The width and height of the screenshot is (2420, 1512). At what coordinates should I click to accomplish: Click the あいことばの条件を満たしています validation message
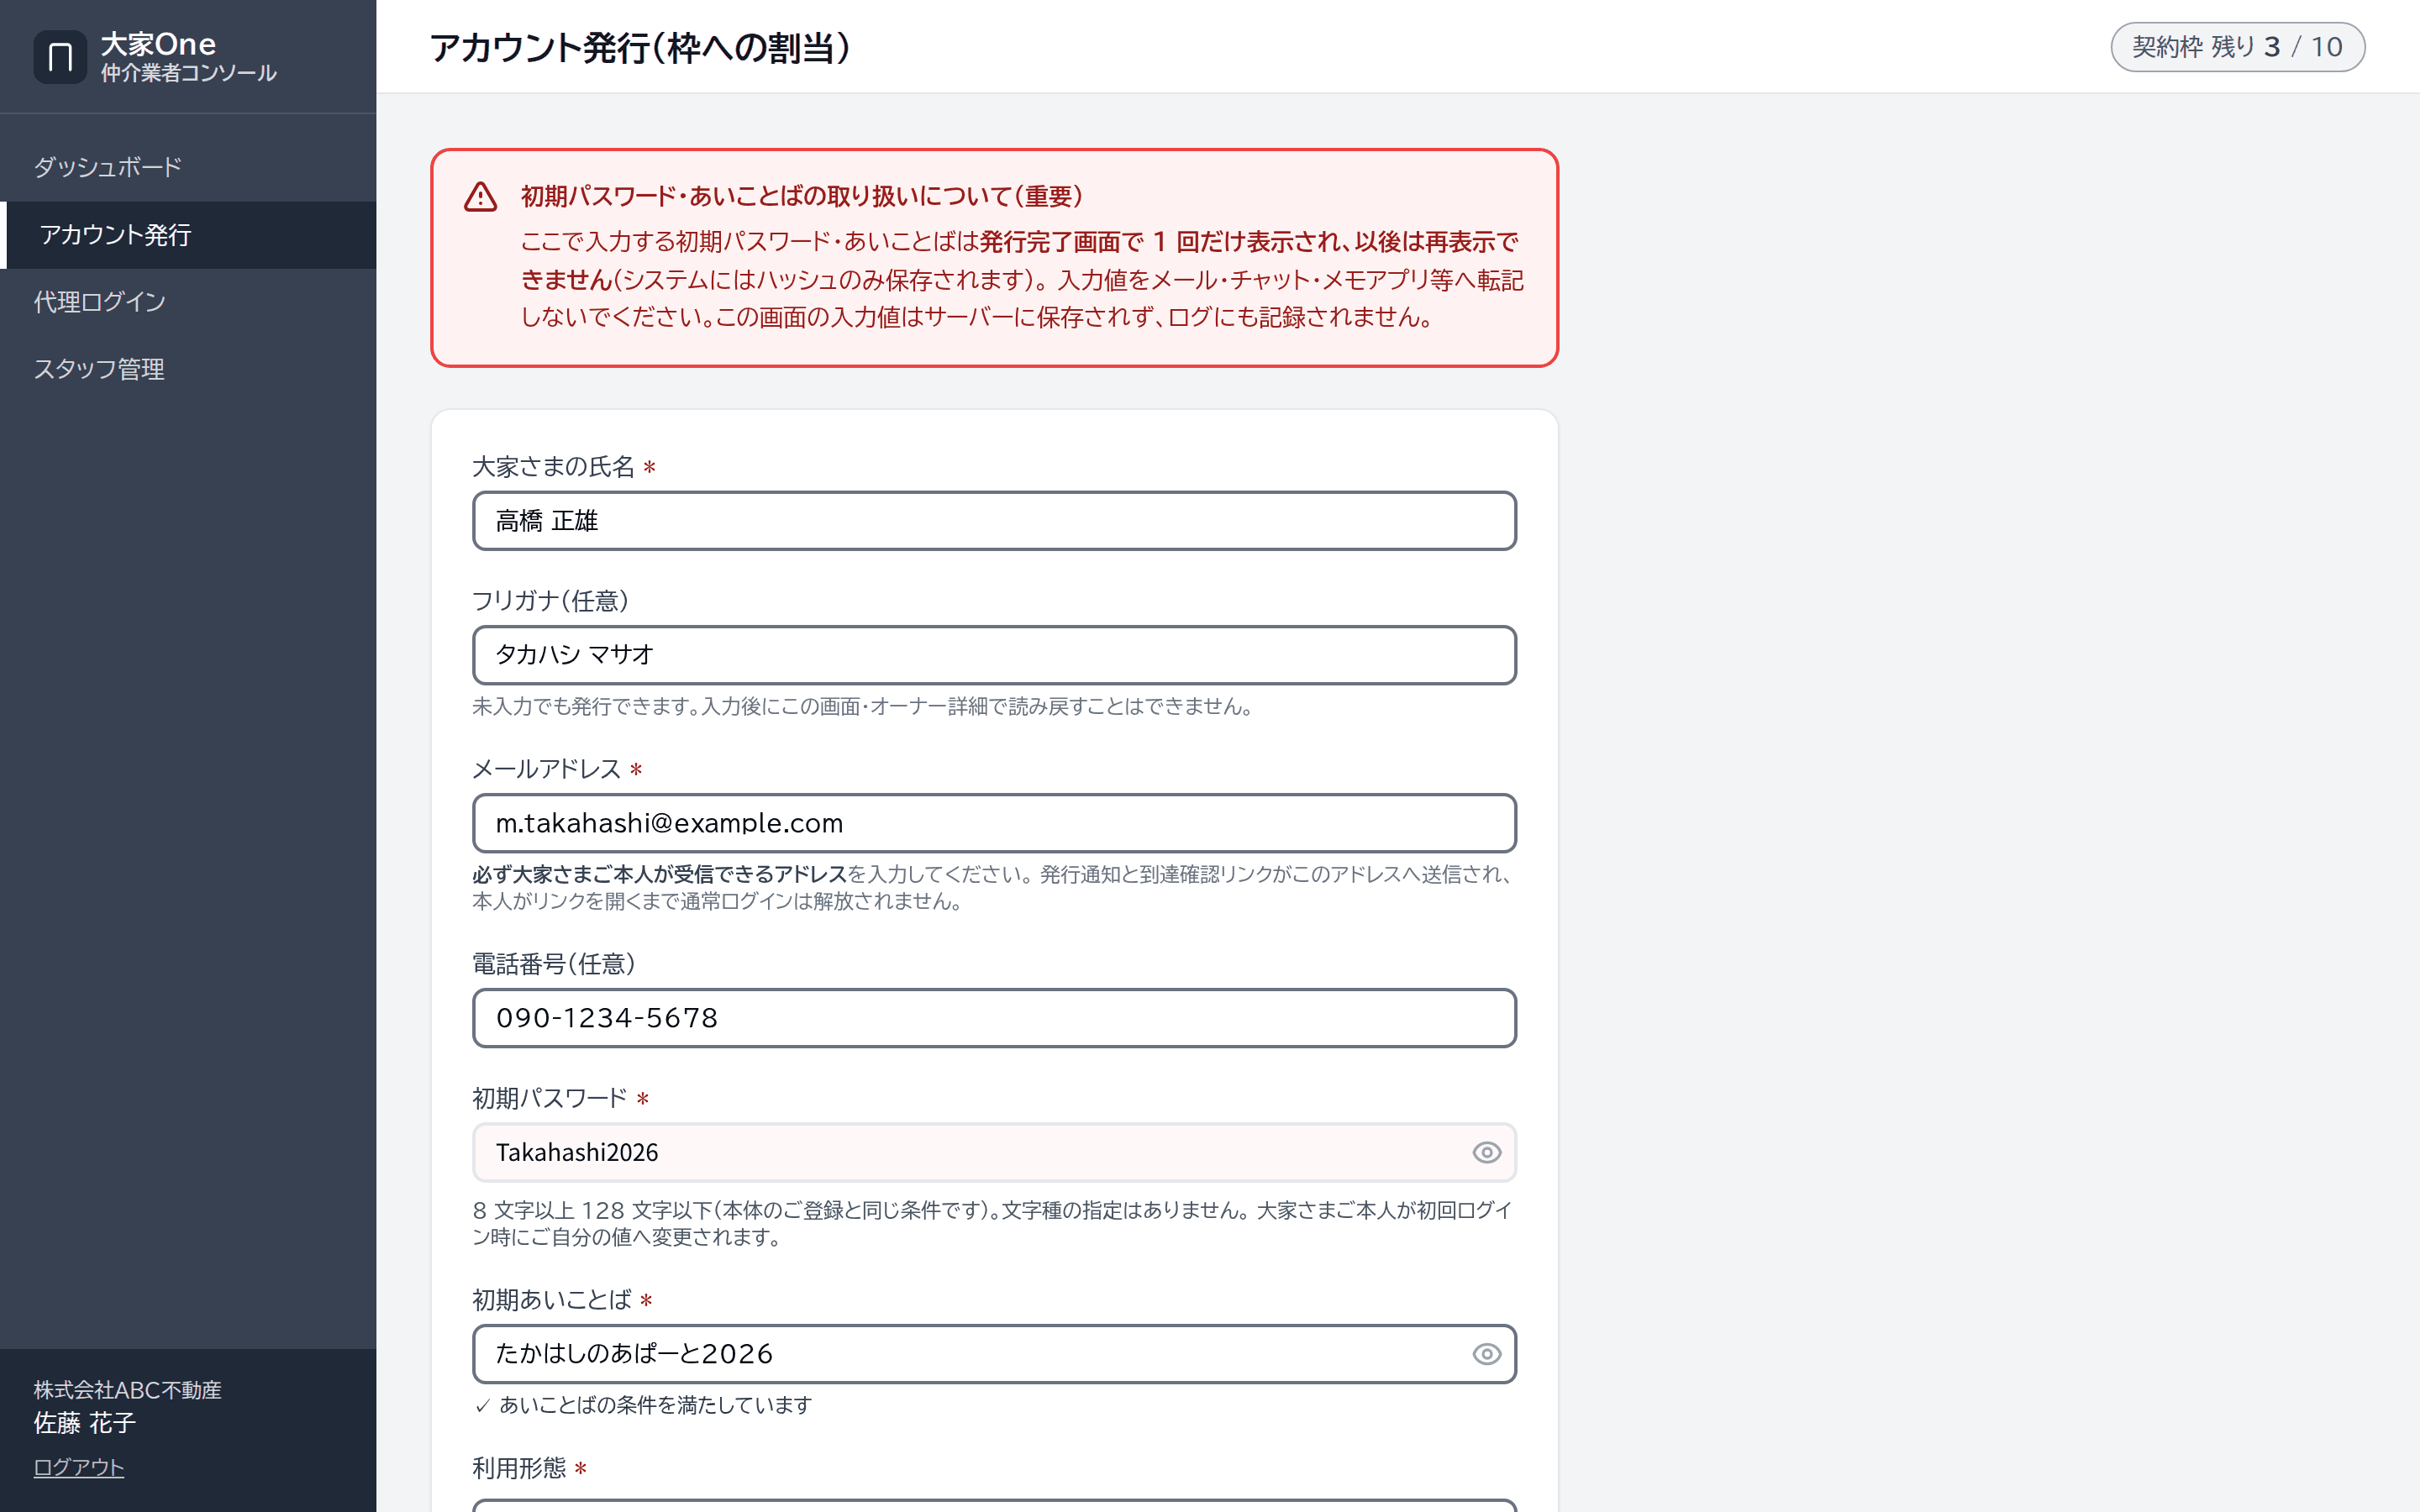tap(643, 1405)
